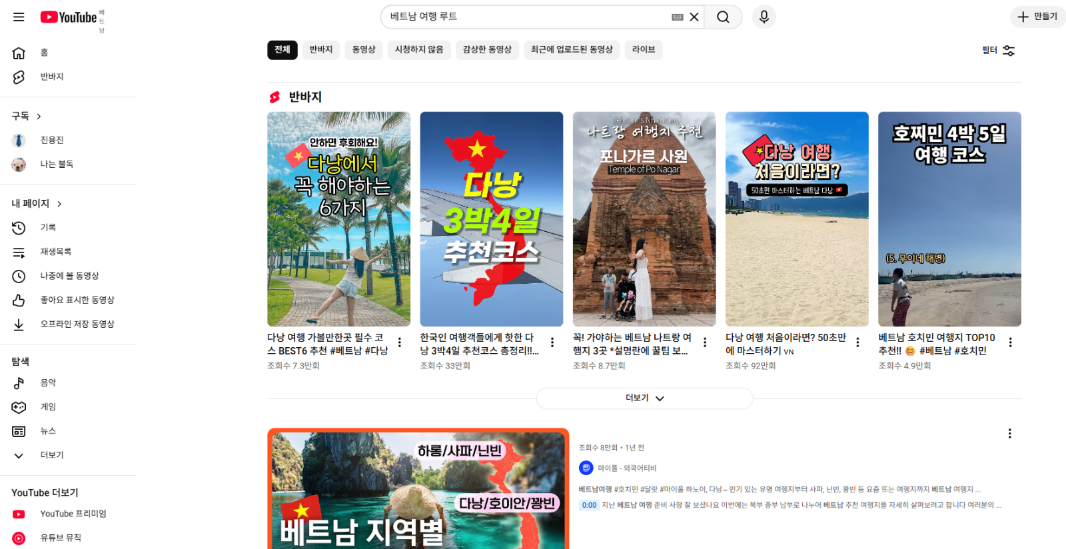Open more options for 한국인 여행객들에게 핫한 short
Image resolution: width=1066 pixels, height=549 pixels.
552,342
